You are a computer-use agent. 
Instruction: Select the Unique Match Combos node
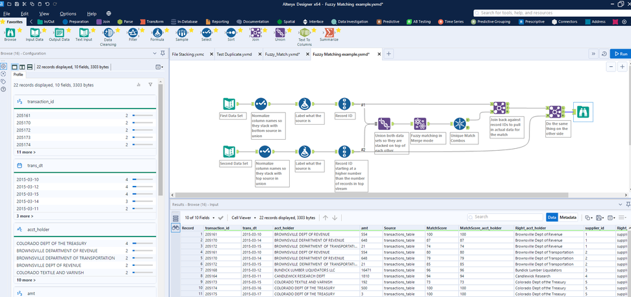point(459,123)
